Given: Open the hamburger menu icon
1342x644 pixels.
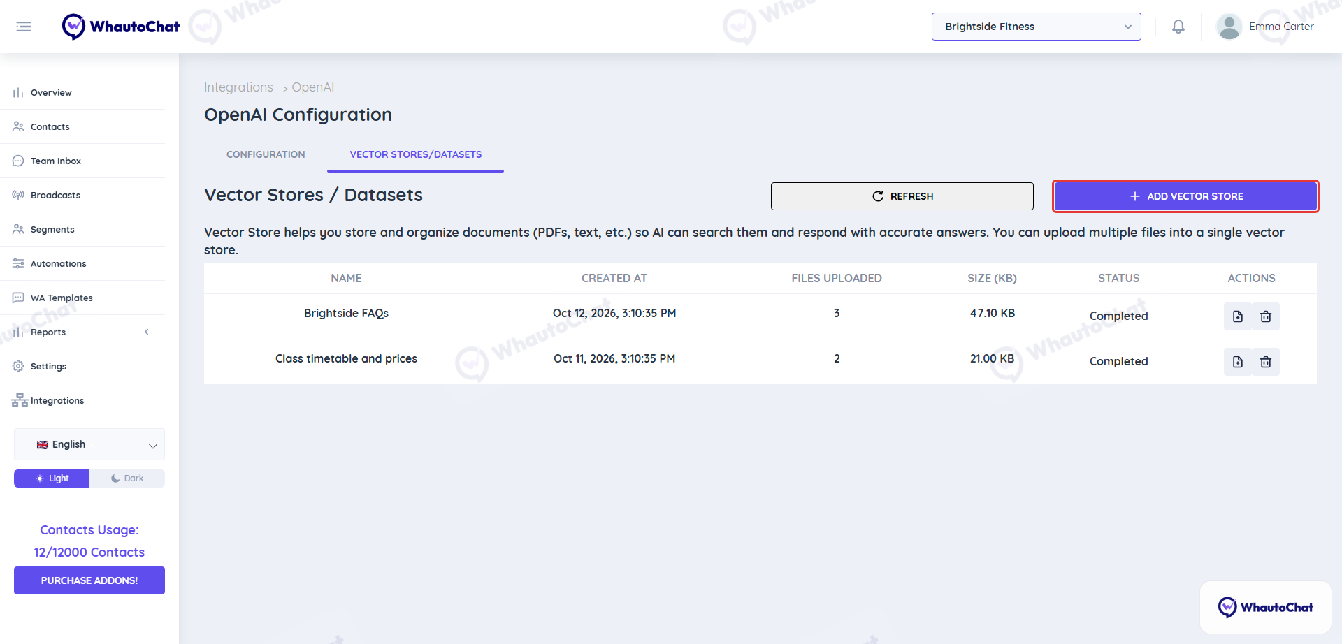Looking at the screenshot, I should pyautogui.click(x=24, y=27).
